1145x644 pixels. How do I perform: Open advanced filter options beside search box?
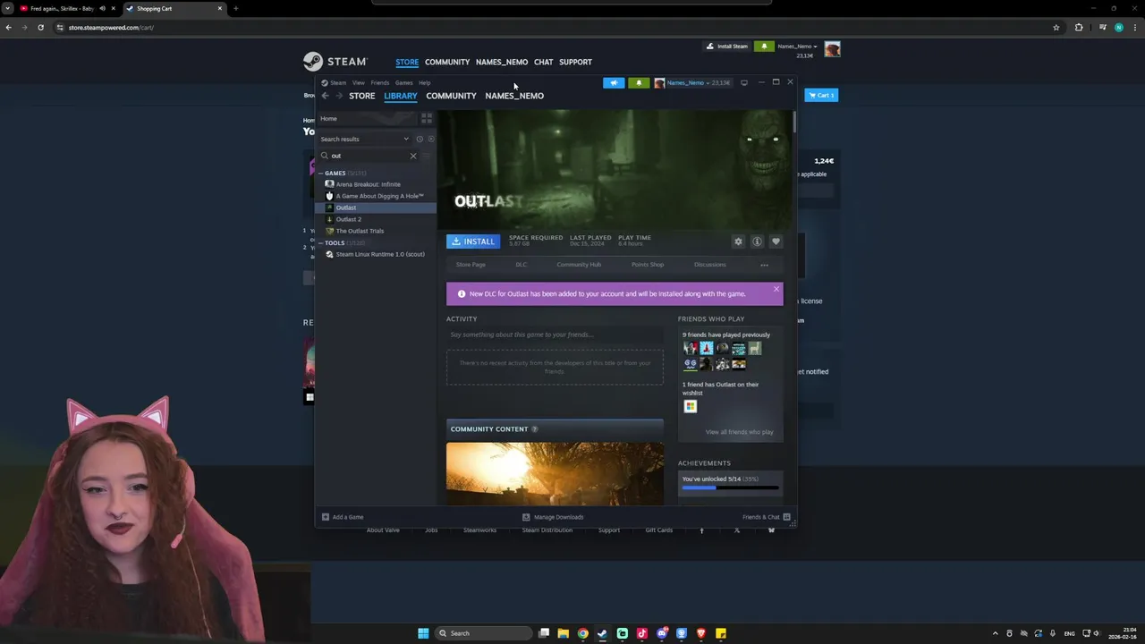point(427,156)
